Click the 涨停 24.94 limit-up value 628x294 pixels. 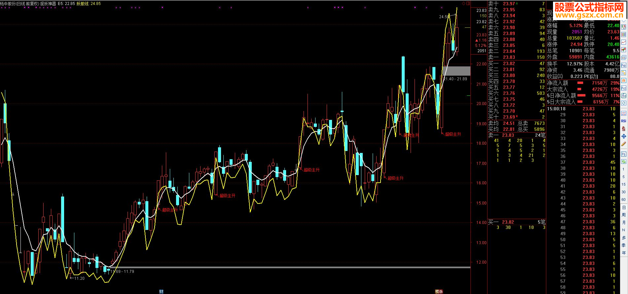[x=576, y=44]
